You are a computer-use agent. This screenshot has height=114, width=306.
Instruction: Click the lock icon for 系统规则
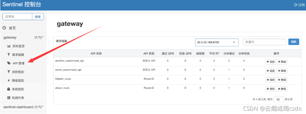click(x=8, y=89)
